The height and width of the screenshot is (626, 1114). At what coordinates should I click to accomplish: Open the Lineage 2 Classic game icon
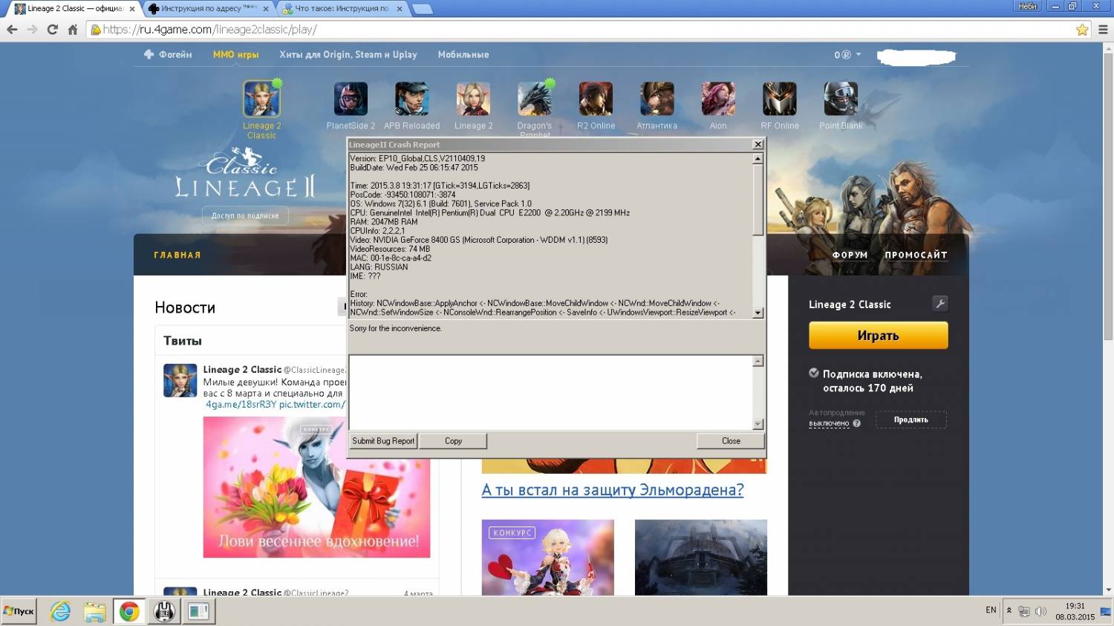[x=261, y=100]
